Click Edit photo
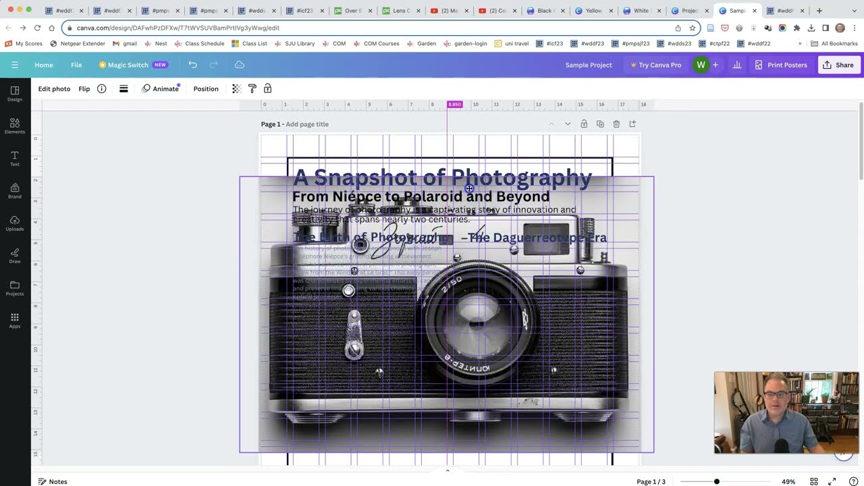 tap(54, 88)
